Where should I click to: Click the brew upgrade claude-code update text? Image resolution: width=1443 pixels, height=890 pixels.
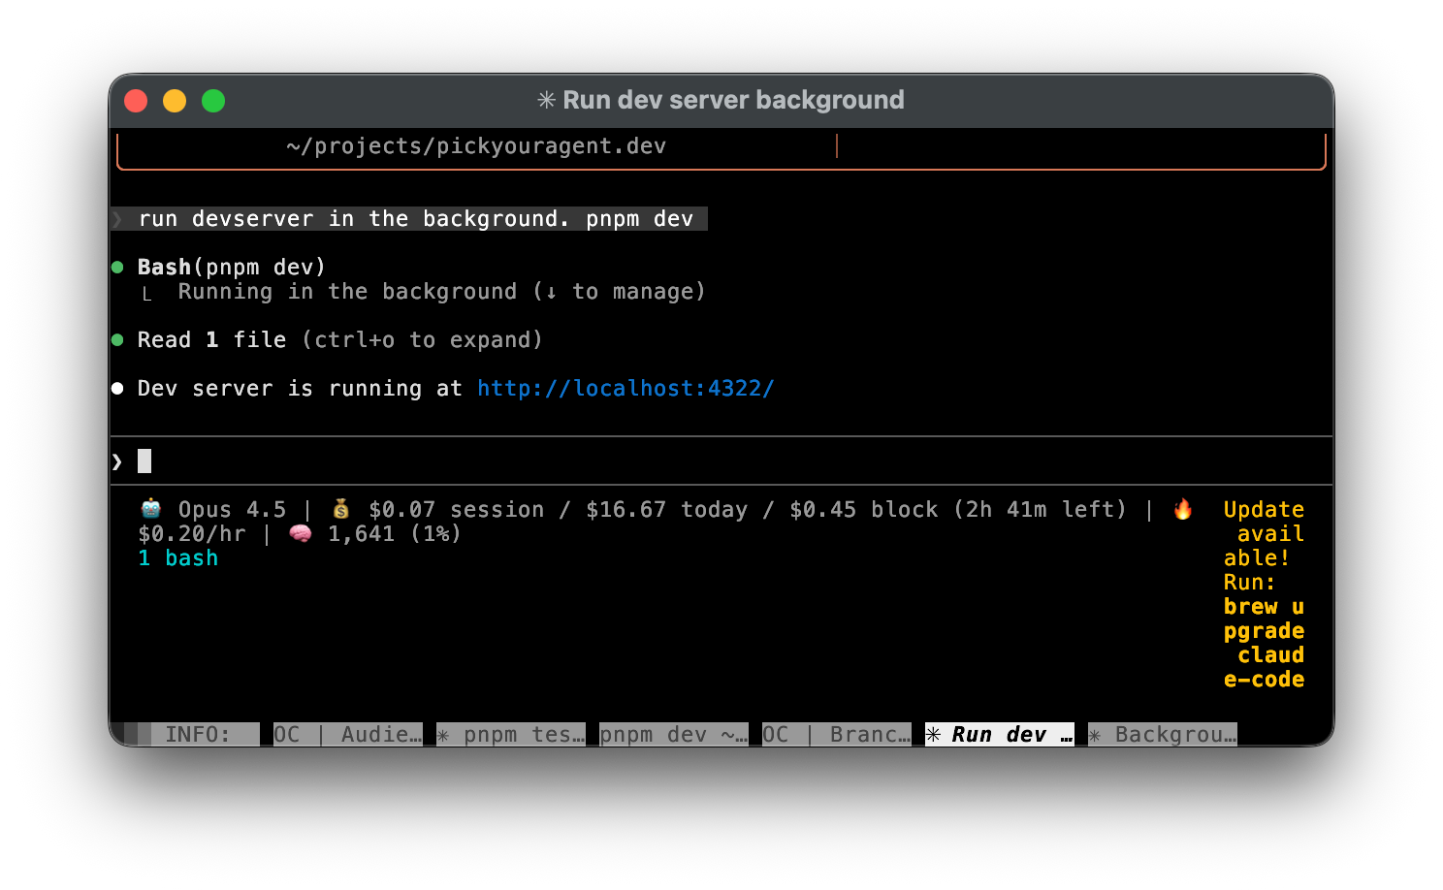coord(1264,642)
